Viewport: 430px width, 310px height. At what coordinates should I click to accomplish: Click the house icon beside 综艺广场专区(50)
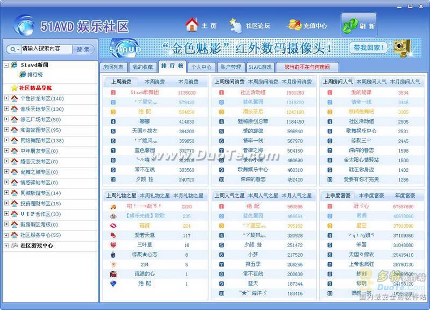tap(15, 119)
